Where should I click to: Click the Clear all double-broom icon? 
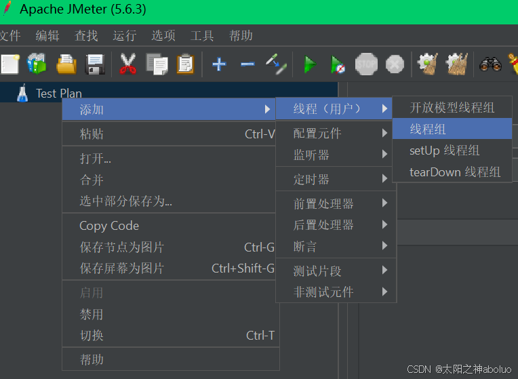coord(457,64)
